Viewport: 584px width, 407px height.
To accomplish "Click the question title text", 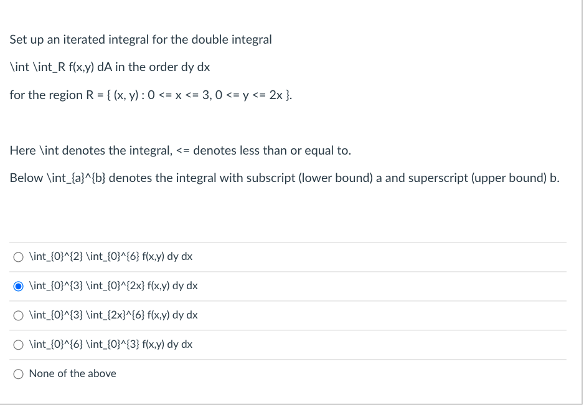I will [141, 39].
